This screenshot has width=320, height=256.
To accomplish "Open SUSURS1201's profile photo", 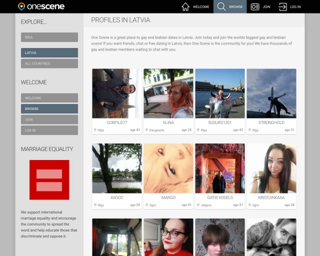I will [x=220, y=94].
